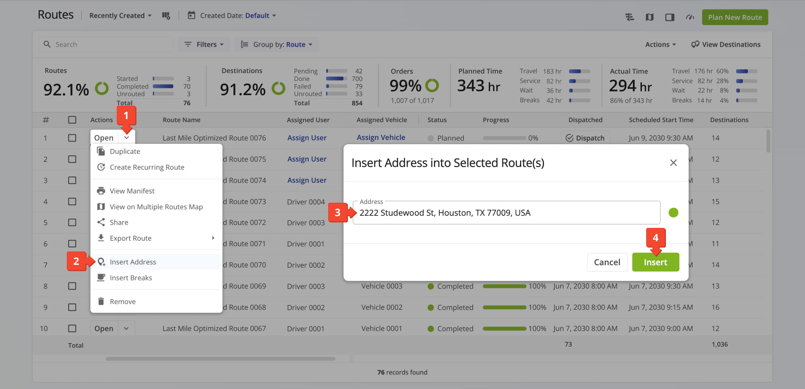Select the Duplicate icon in the Actions menu

[101, 151]
